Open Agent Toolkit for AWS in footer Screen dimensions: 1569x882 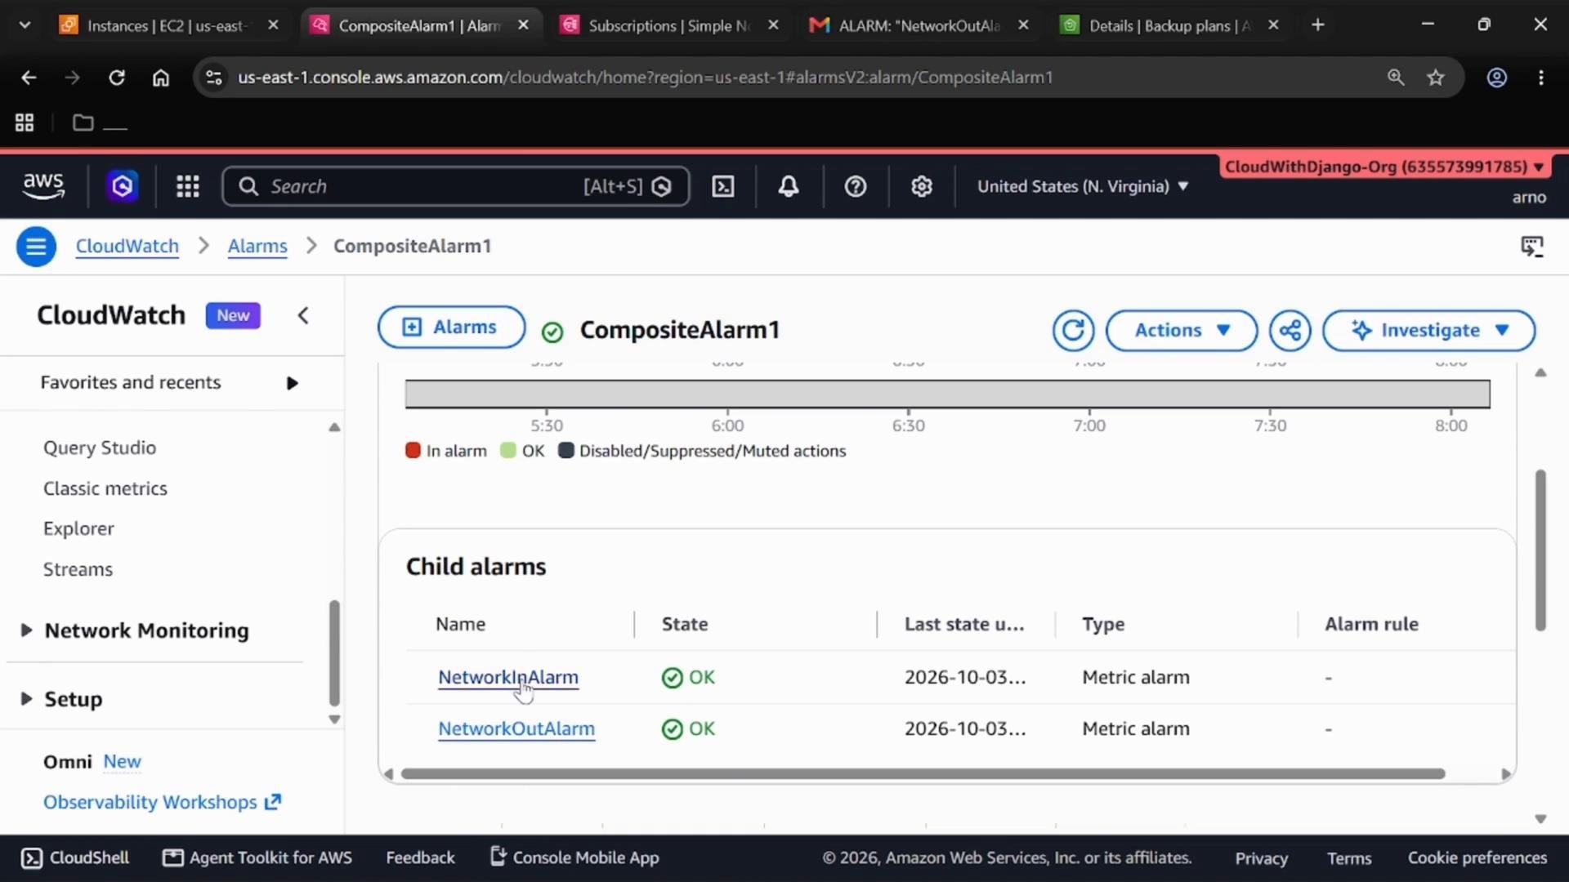[257, 857]
